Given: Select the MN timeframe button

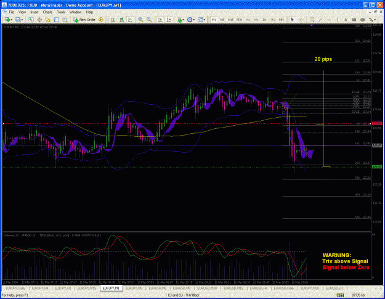Looking at the screenshot, I should 282,20.
